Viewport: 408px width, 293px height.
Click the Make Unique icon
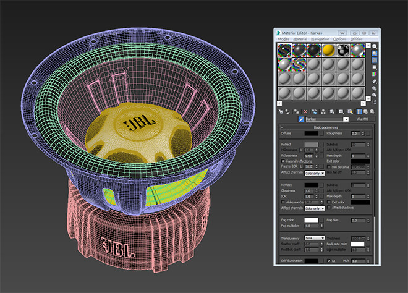(x=323, y=112)
